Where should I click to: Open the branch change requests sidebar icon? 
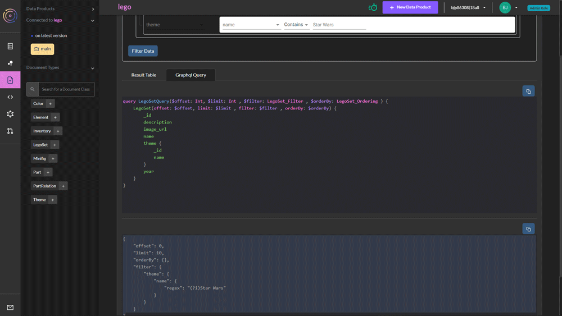[10, 131]
